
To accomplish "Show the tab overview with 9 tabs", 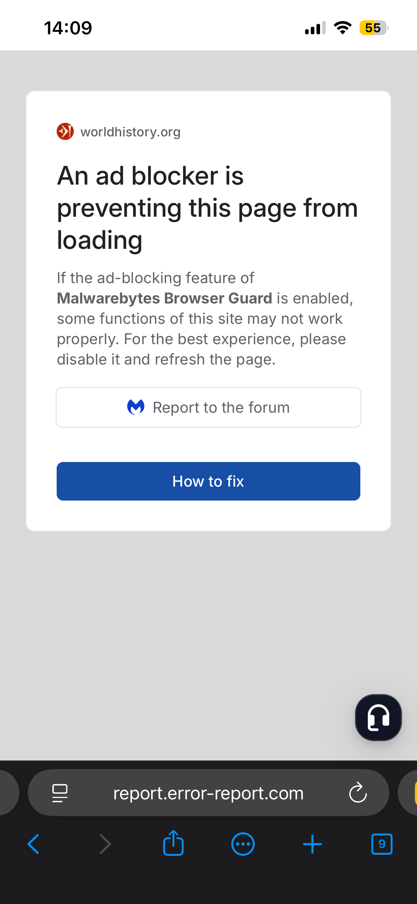I will click(x=382, y=844).
